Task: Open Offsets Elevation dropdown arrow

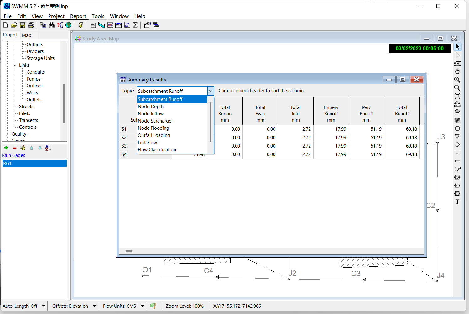Action: [94, 306]
